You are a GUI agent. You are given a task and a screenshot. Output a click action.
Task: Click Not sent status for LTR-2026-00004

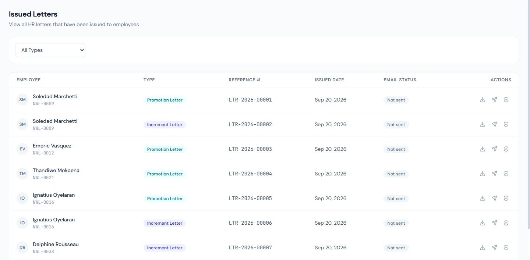[396, 174]
